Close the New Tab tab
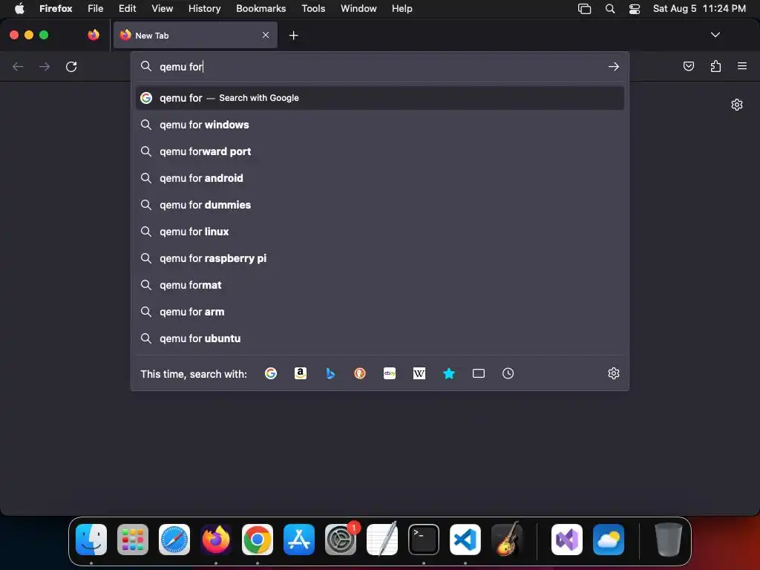This screenshot has height=570, width=760. click(266, 35)
